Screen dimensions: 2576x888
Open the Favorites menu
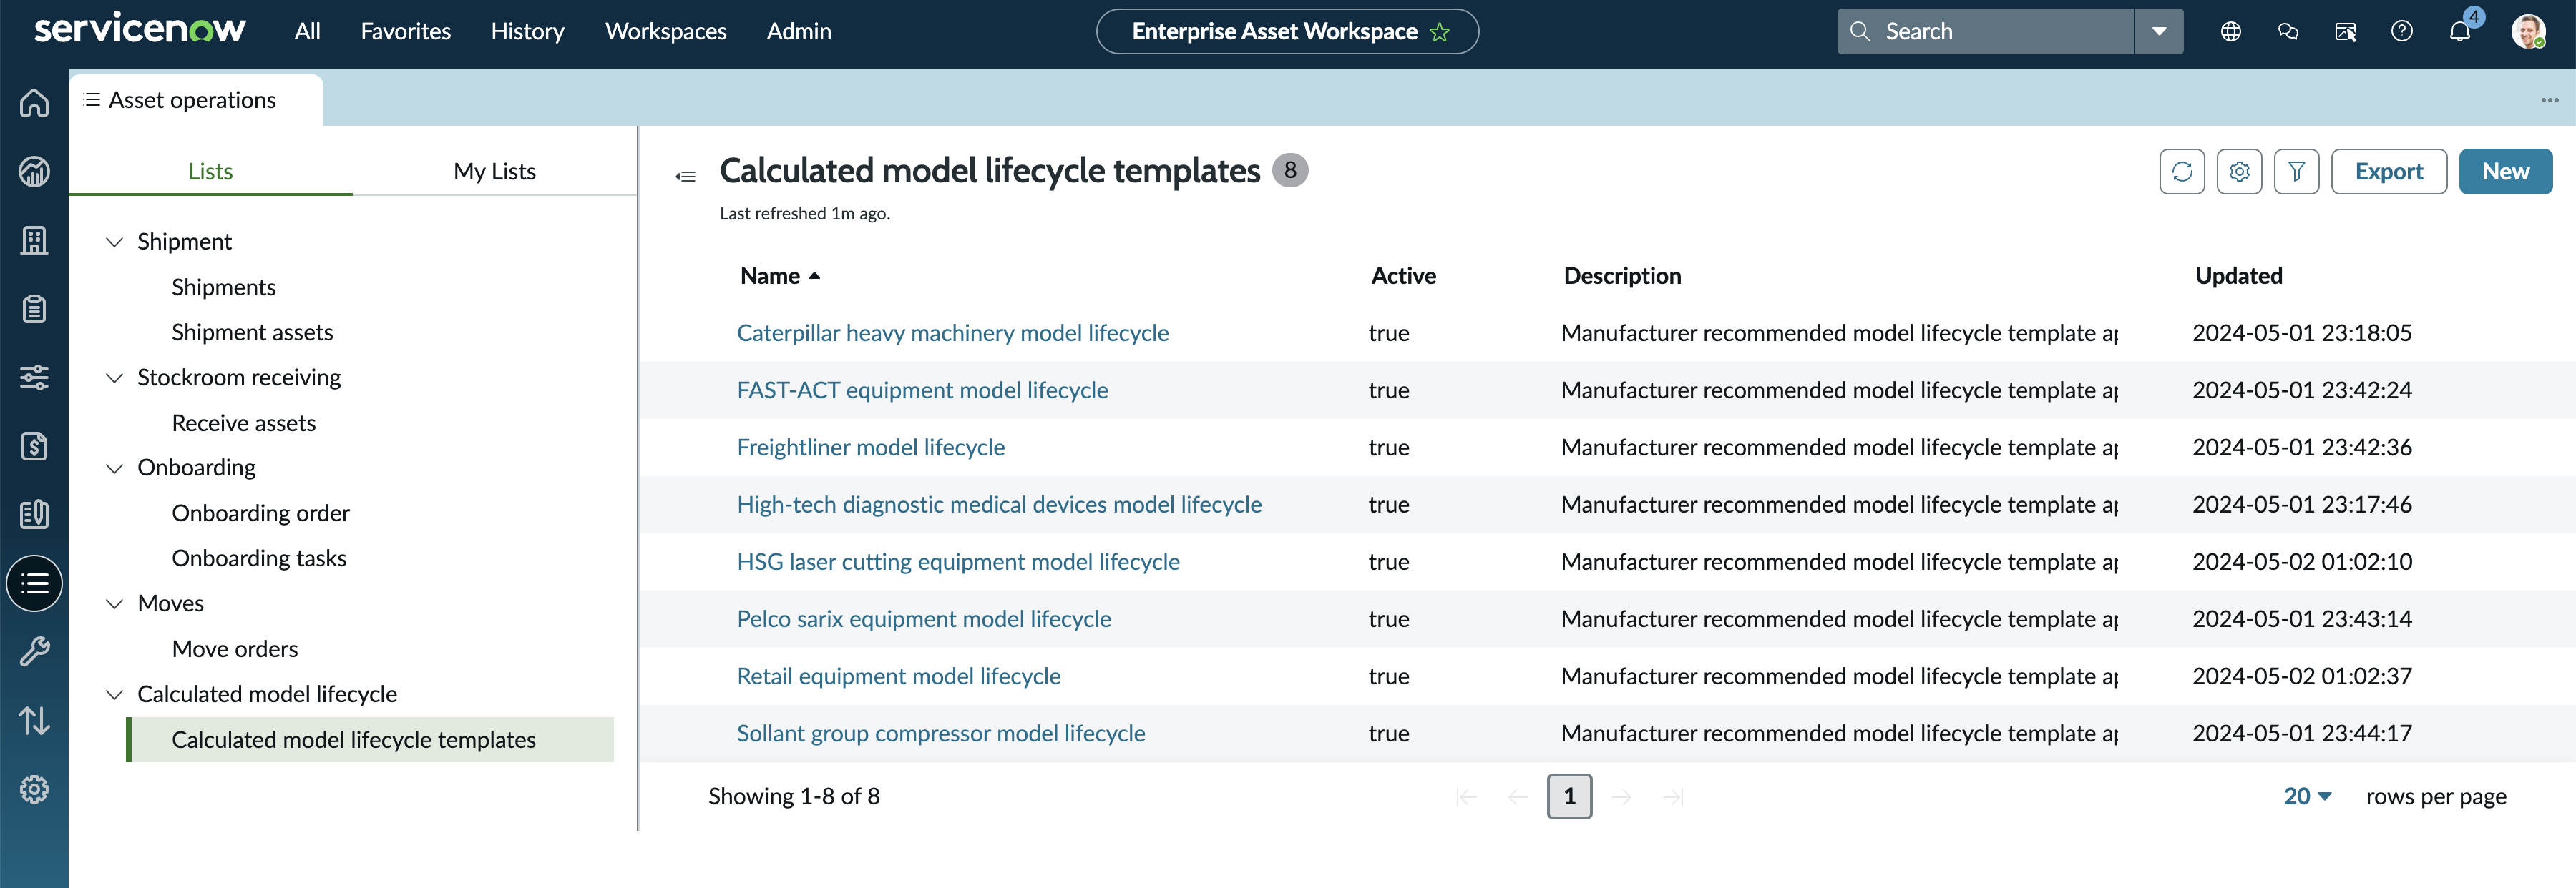[405, 32]
